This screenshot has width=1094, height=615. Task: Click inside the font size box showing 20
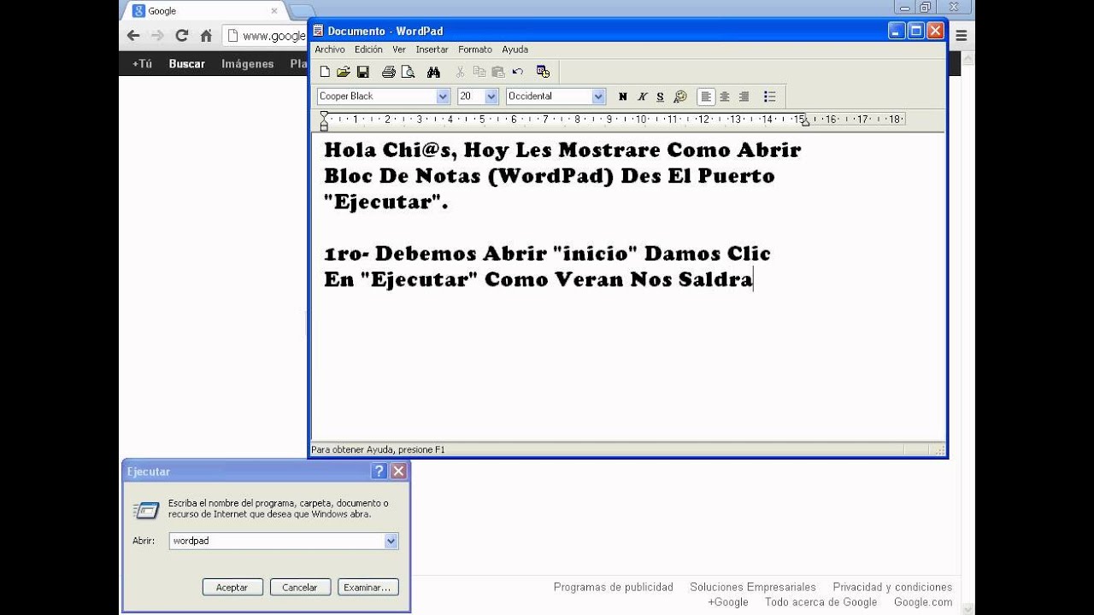pos(471,97)
